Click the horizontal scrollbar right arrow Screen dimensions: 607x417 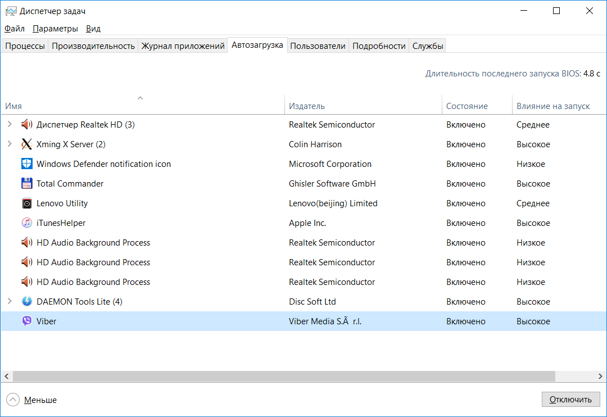[601, 376]
